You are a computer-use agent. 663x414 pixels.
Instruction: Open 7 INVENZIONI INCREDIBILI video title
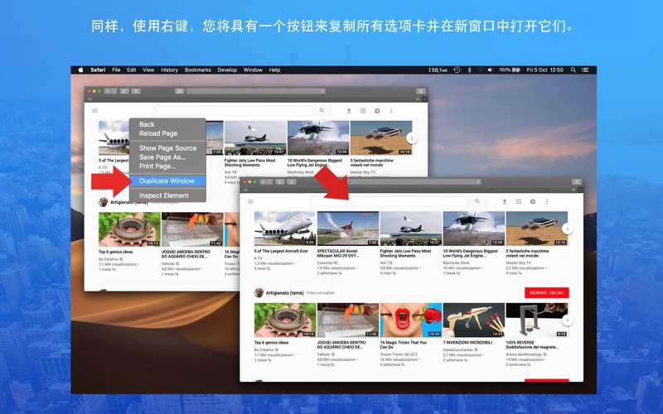pyautogui.click(x=467, y=343)
